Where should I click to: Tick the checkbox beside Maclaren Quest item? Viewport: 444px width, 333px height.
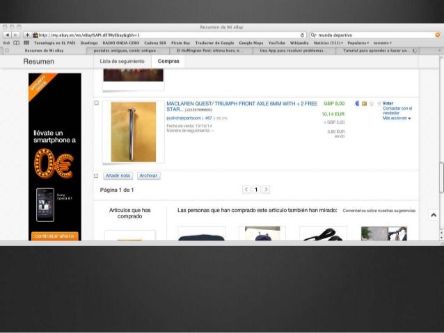click(x=97, y=103)
